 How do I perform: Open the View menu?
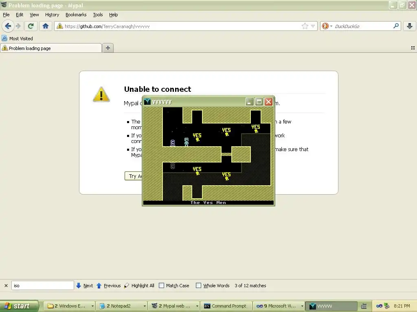[x=34, y=15]
